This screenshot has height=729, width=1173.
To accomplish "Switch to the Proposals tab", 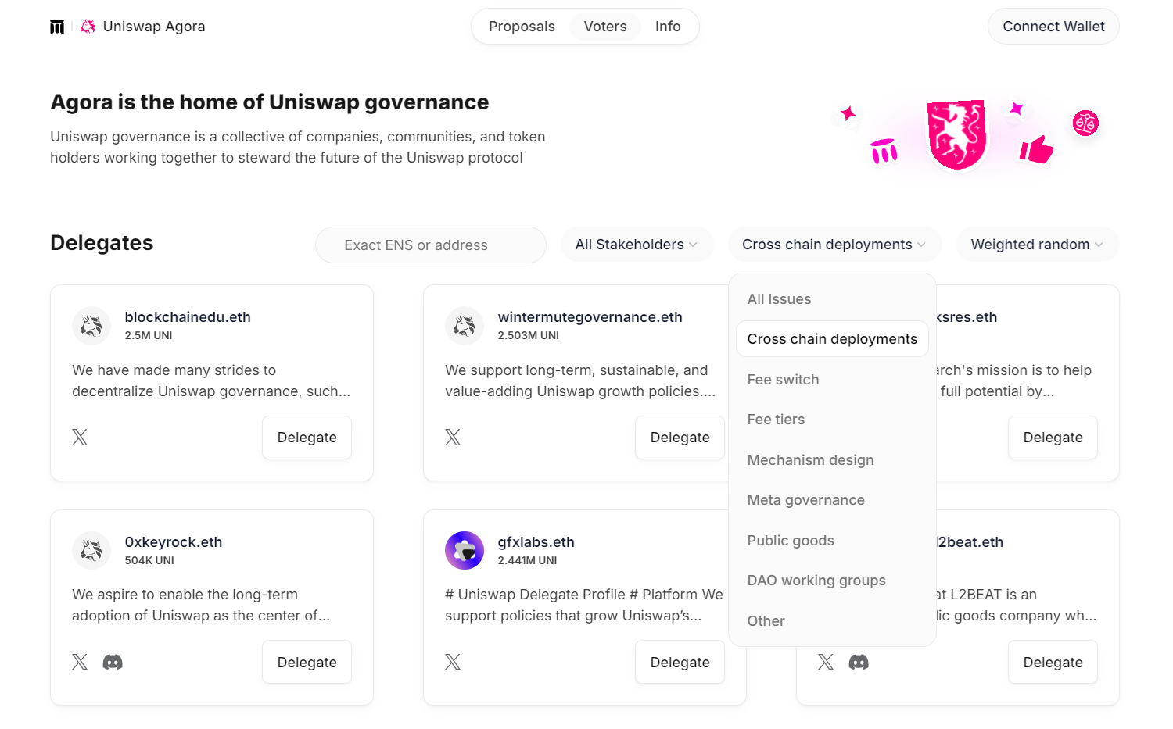I will (522, 27).
